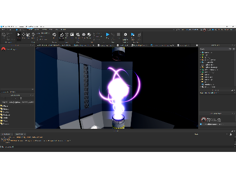The height and width of the screenshot is (177, 236).
Task: Expand the Workspace node in Explorer
Action: point(201,53)
